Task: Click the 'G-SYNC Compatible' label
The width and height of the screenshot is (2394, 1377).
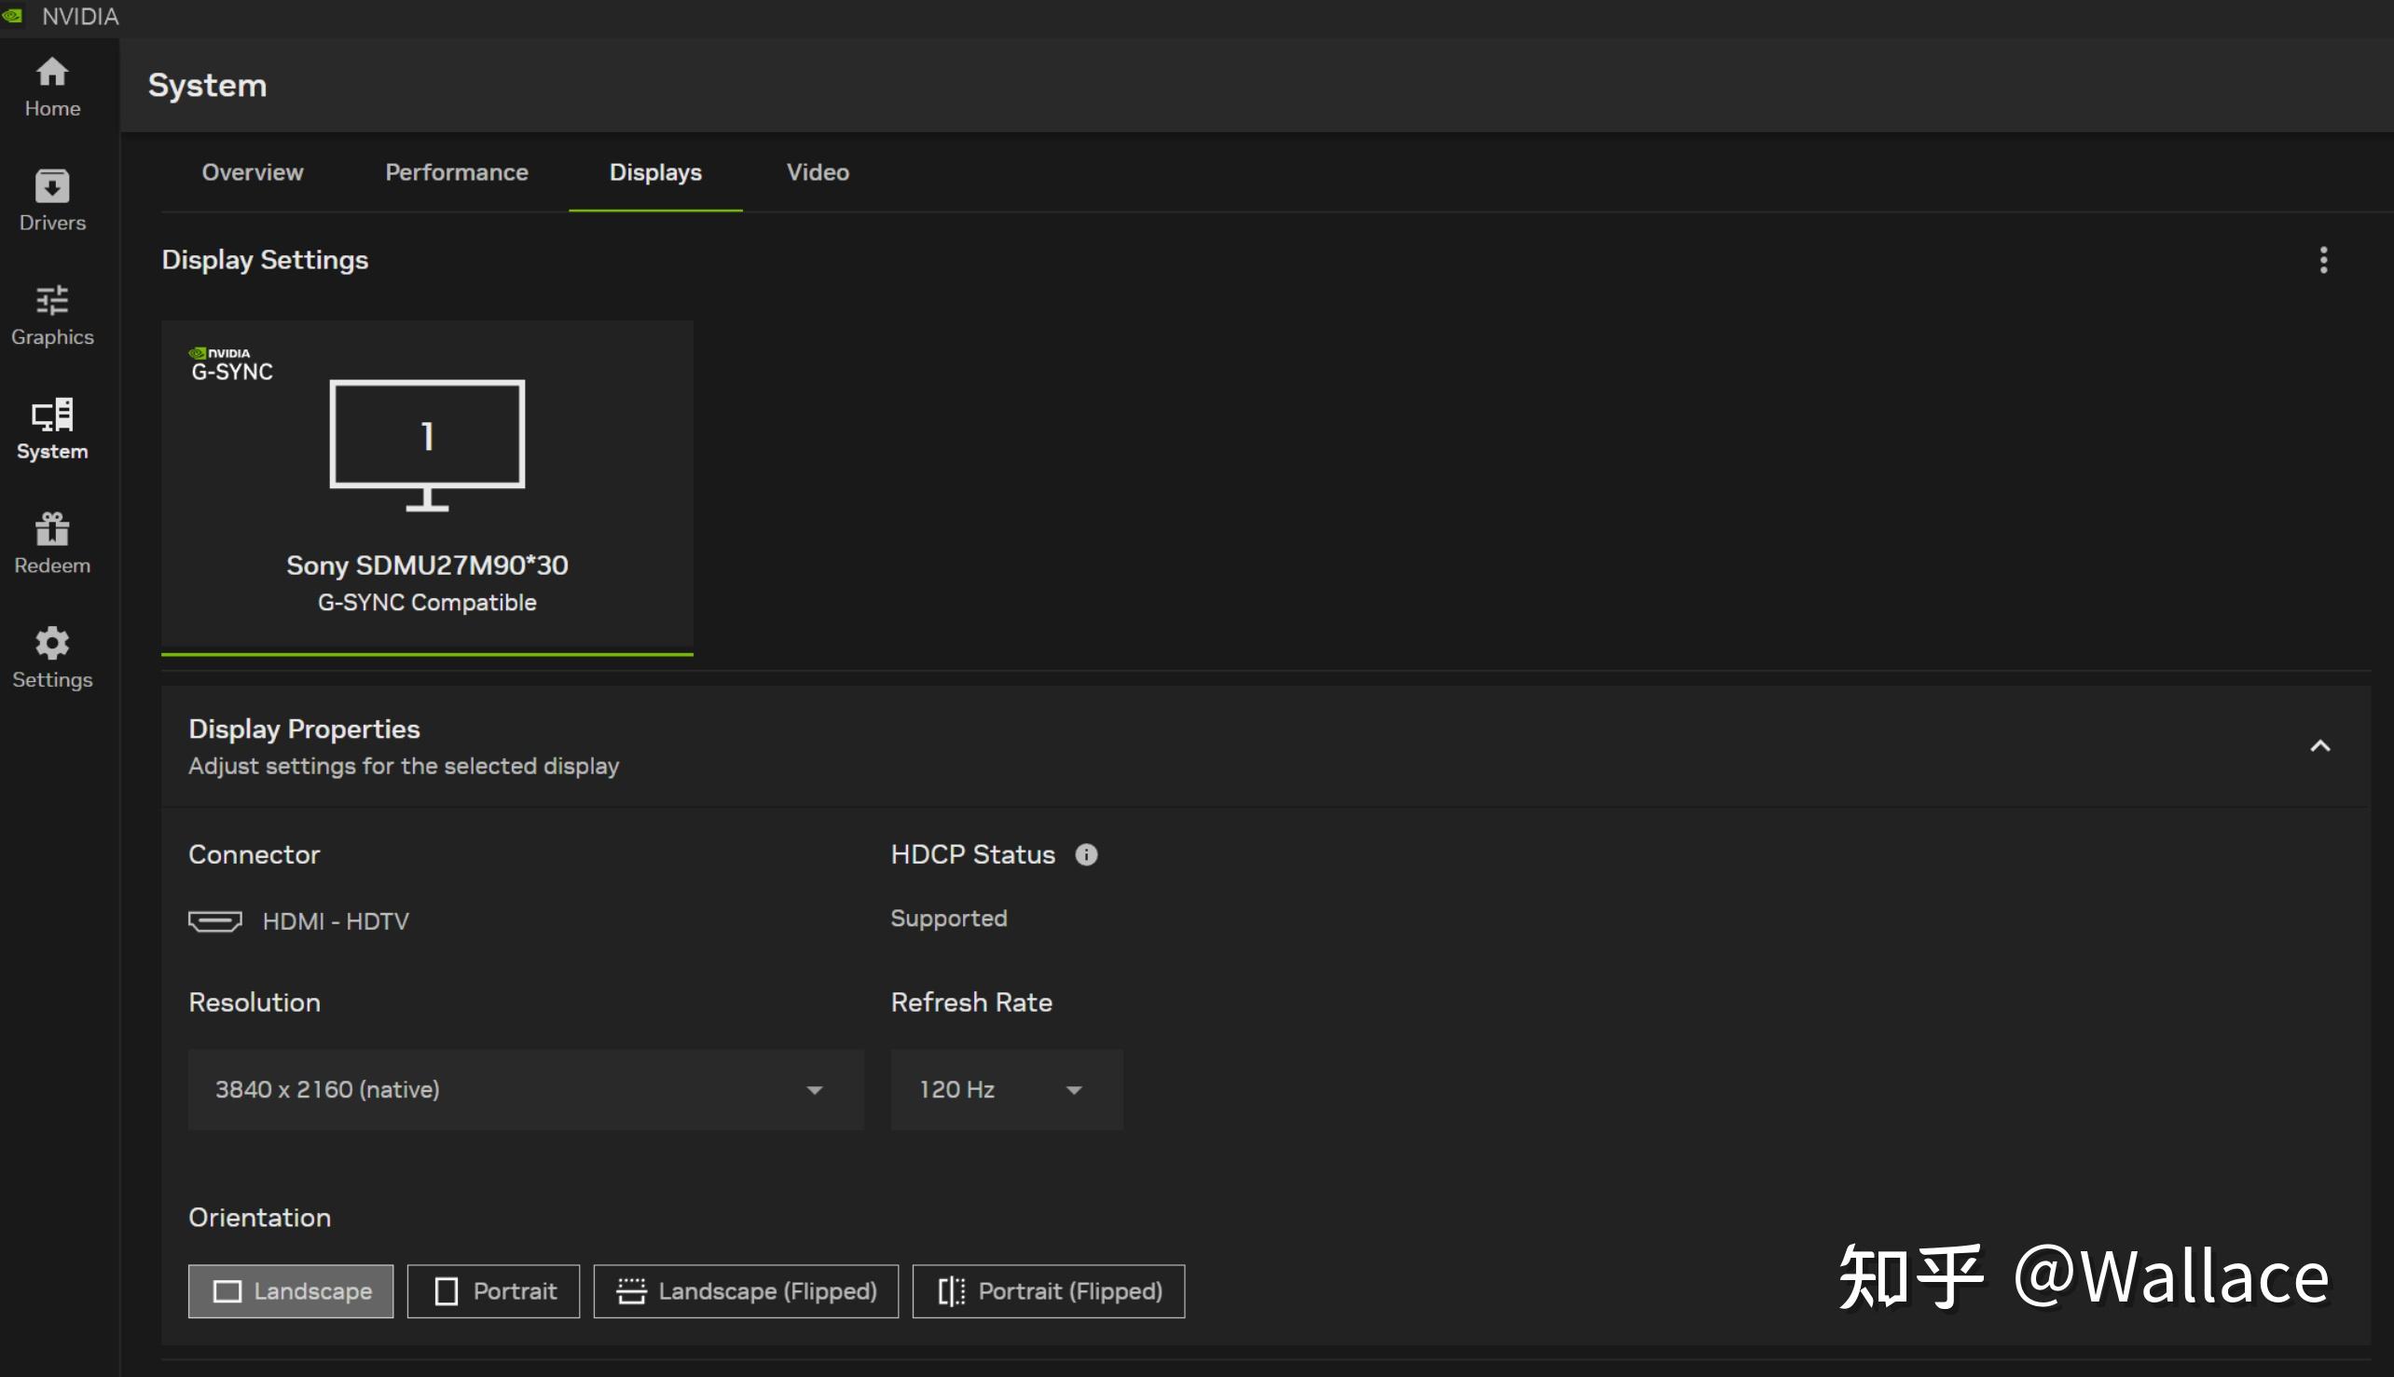Action: click(x=427, y=603)
